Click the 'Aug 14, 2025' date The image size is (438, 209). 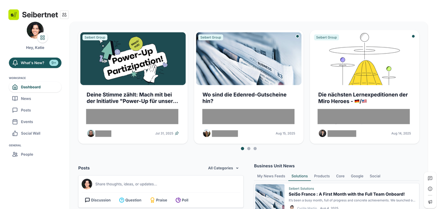pos(401,133)
